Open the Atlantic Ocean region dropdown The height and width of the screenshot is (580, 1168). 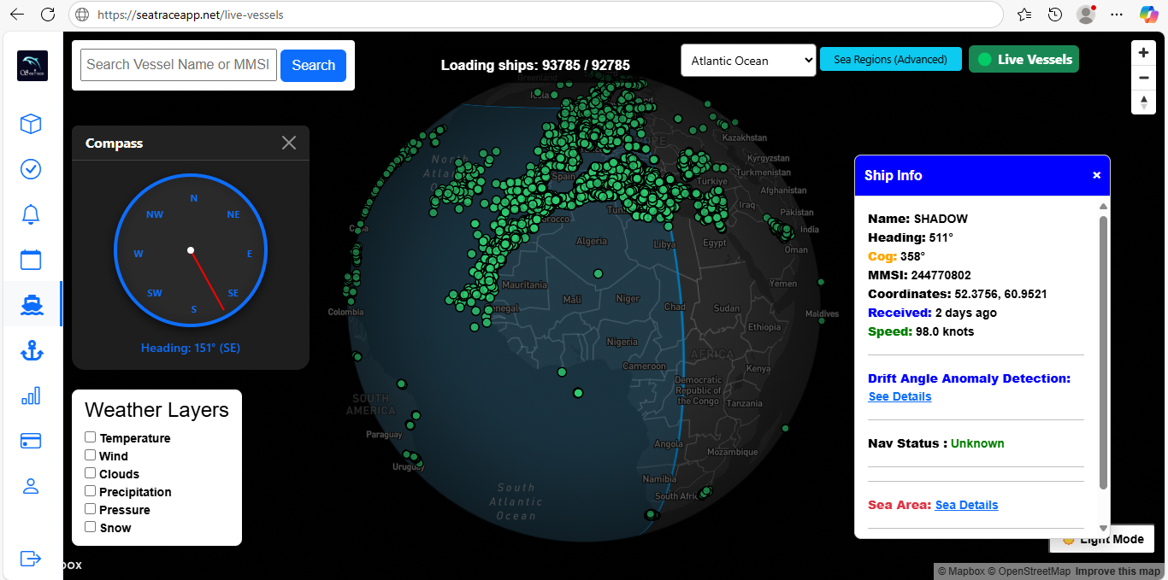[748, 61]
